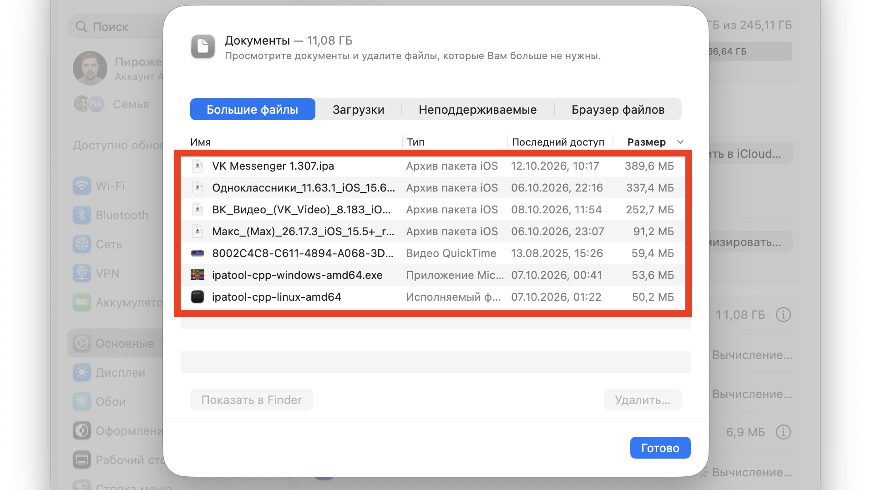Open the Браузер файлов tab

(618, 110)
